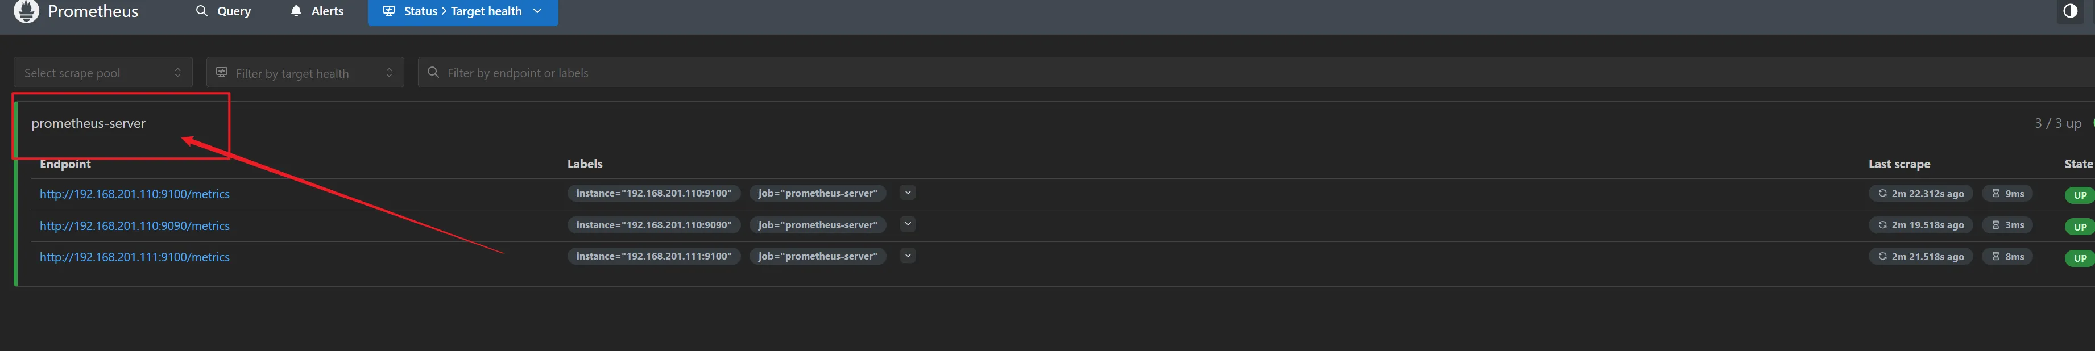Expand labels for the 192.168.201.111:9100 target
2095x351 pixels.
pyautogui.click(x=908, y=256)
